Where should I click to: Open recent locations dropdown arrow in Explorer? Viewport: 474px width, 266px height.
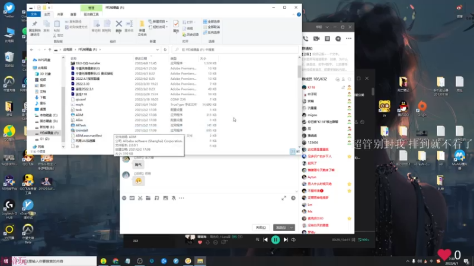point(44,50)
